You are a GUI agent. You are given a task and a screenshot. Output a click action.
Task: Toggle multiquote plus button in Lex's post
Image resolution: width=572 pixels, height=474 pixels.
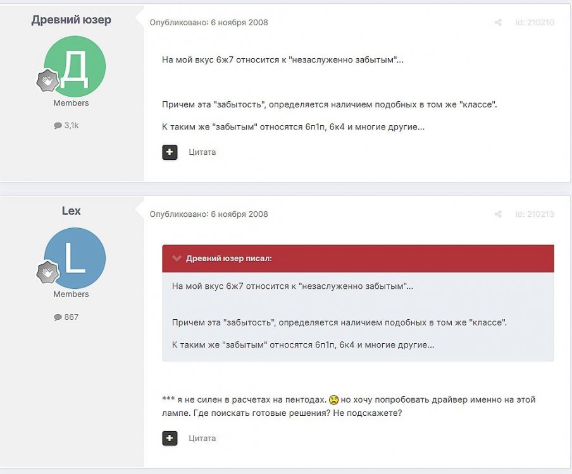pos(170,439)
